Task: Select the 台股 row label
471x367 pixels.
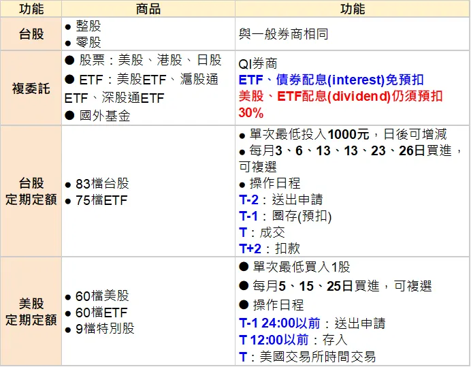Action: tap(31, 34)
